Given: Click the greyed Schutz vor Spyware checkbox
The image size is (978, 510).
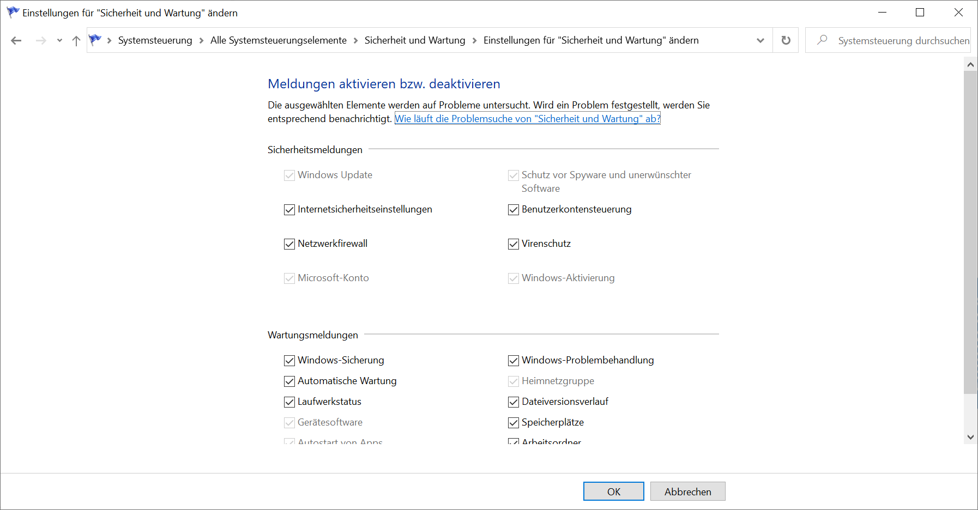Looking at the screenshot, I should click(514, 175).
